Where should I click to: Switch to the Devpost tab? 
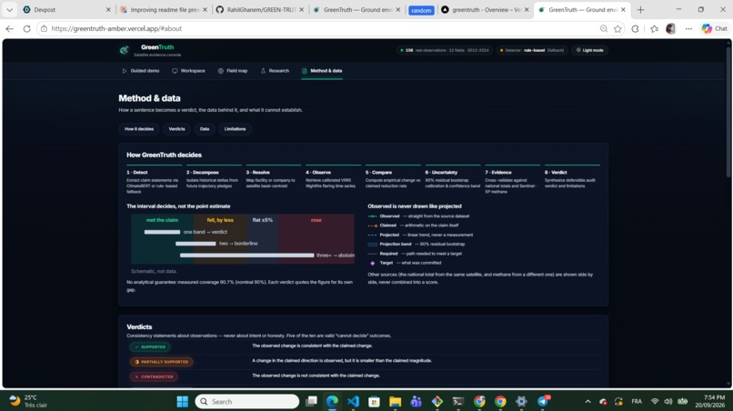65,9
